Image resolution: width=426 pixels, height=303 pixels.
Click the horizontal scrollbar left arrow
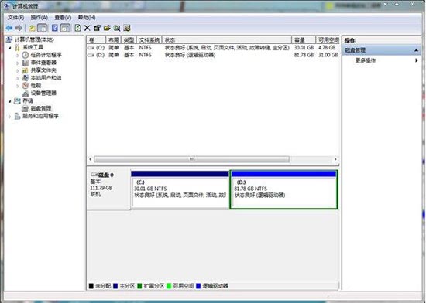(x=91, y=159)
